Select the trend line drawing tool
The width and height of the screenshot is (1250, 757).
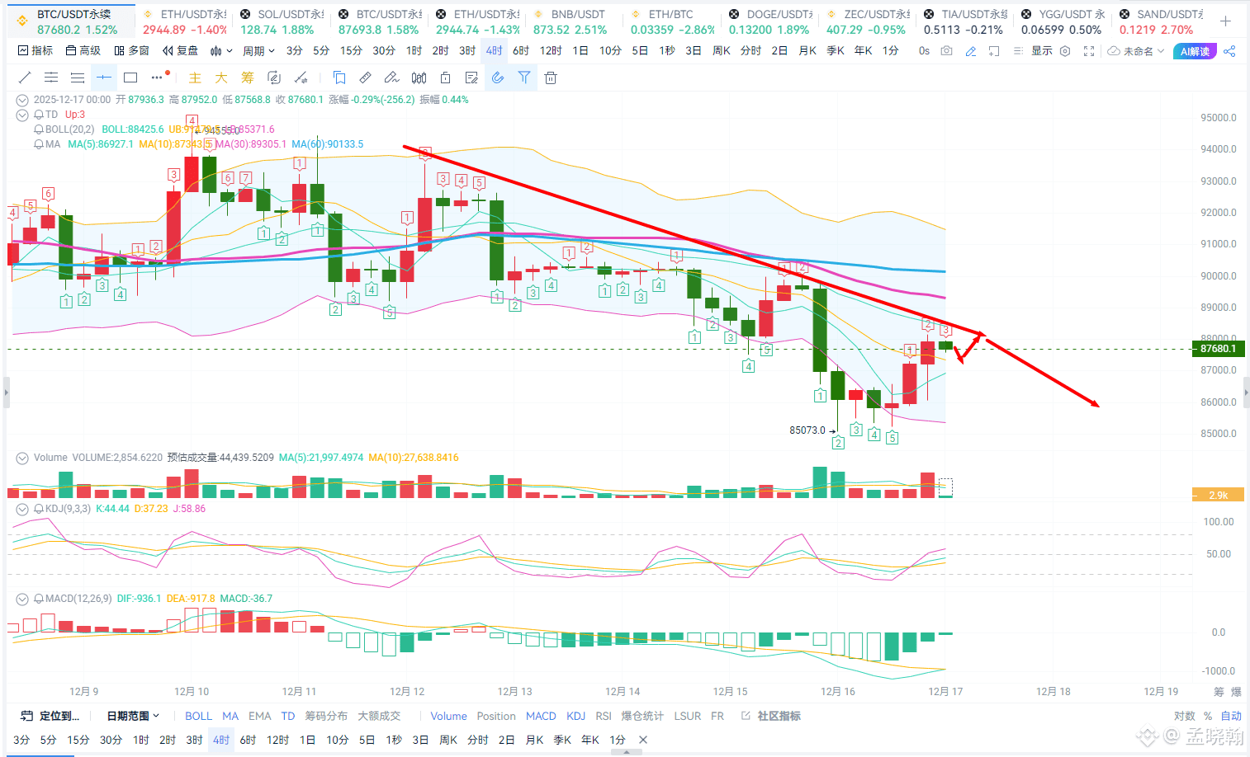coord(25,78)
